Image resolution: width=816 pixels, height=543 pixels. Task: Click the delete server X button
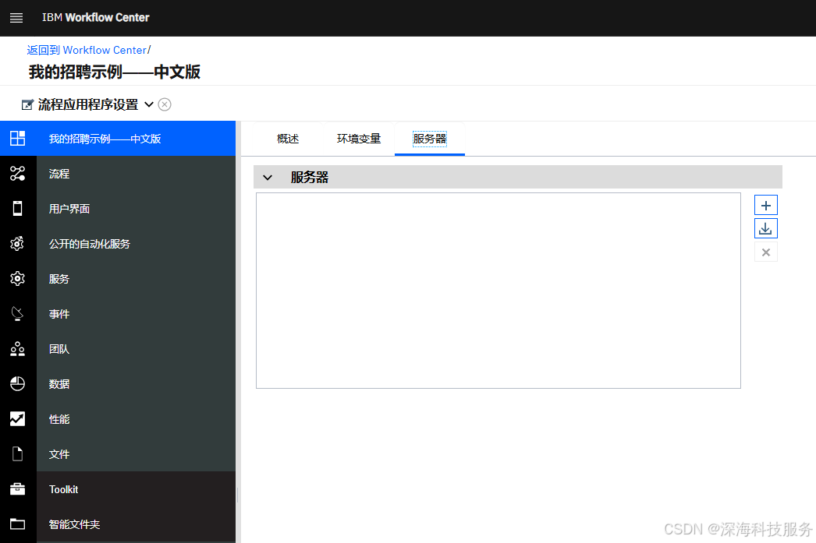(x=765, y=252)
